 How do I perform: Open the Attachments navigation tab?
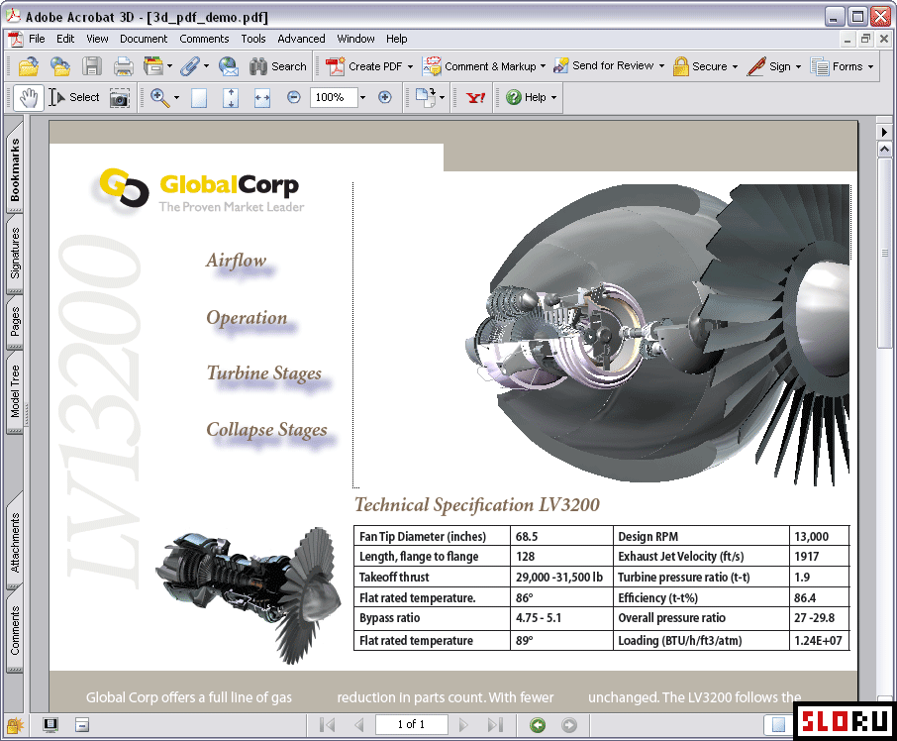click(14, 541)
